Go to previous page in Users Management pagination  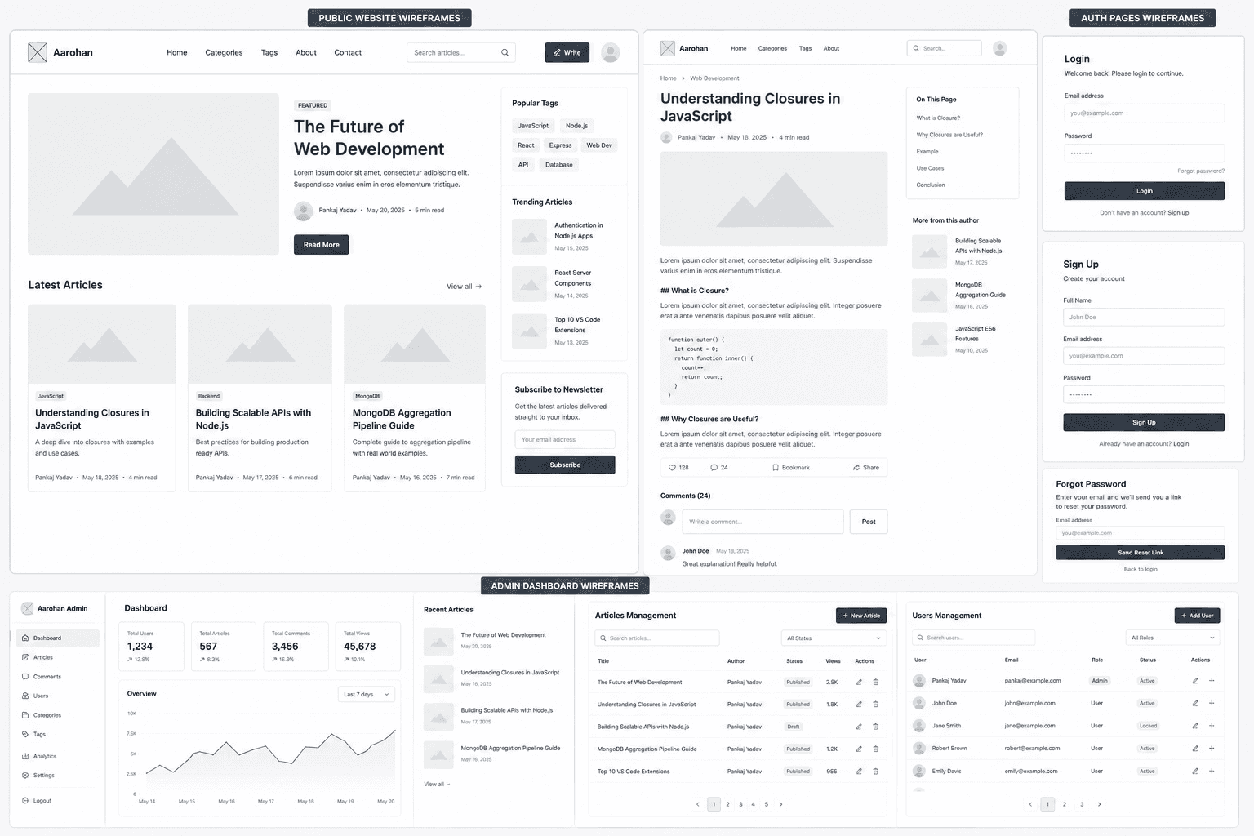1029,804
